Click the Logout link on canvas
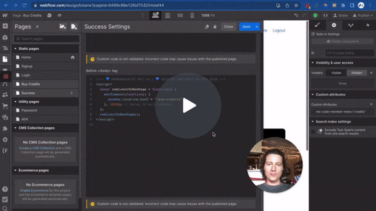This screenshot has height=211, width=376. [279, 30]
